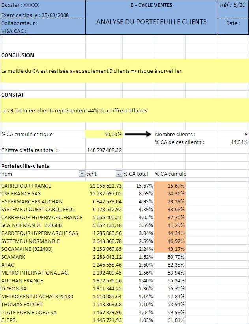Select the THOMAS EXPORT cell
This screenshot has width=249, height=324.
(43, 304)
